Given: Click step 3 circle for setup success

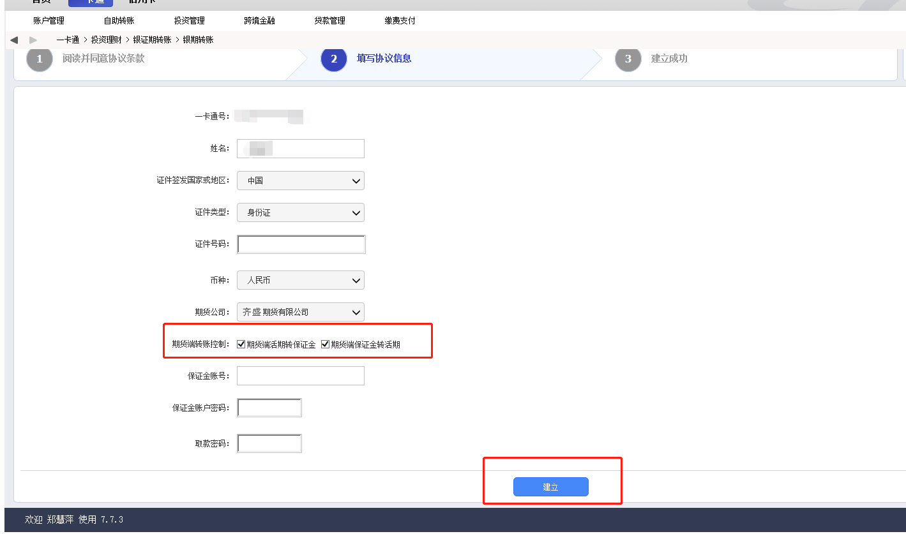Looking at the screenshot, I should coord(628,59).
